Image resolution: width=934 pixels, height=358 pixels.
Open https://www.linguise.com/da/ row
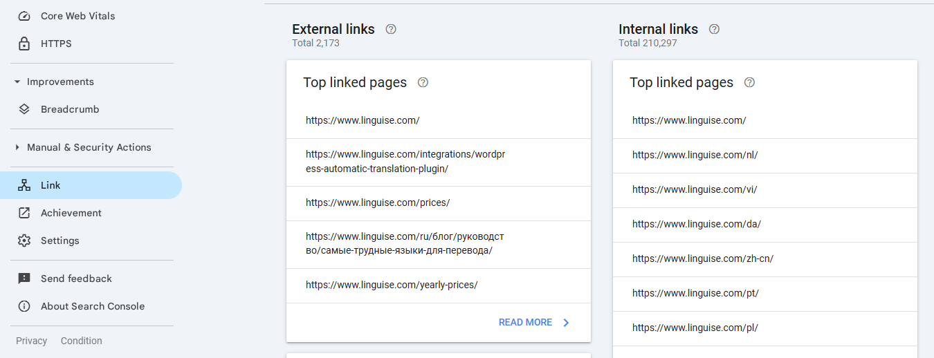(765, 225)
